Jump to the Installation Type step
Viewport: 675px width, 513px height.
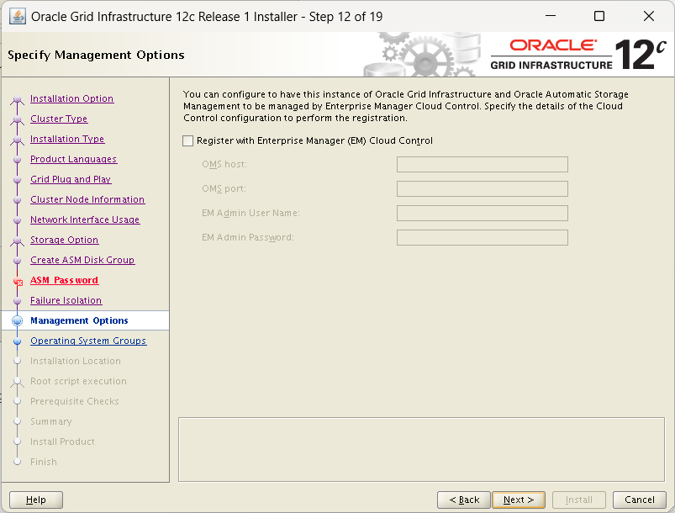tap(67, 139)
